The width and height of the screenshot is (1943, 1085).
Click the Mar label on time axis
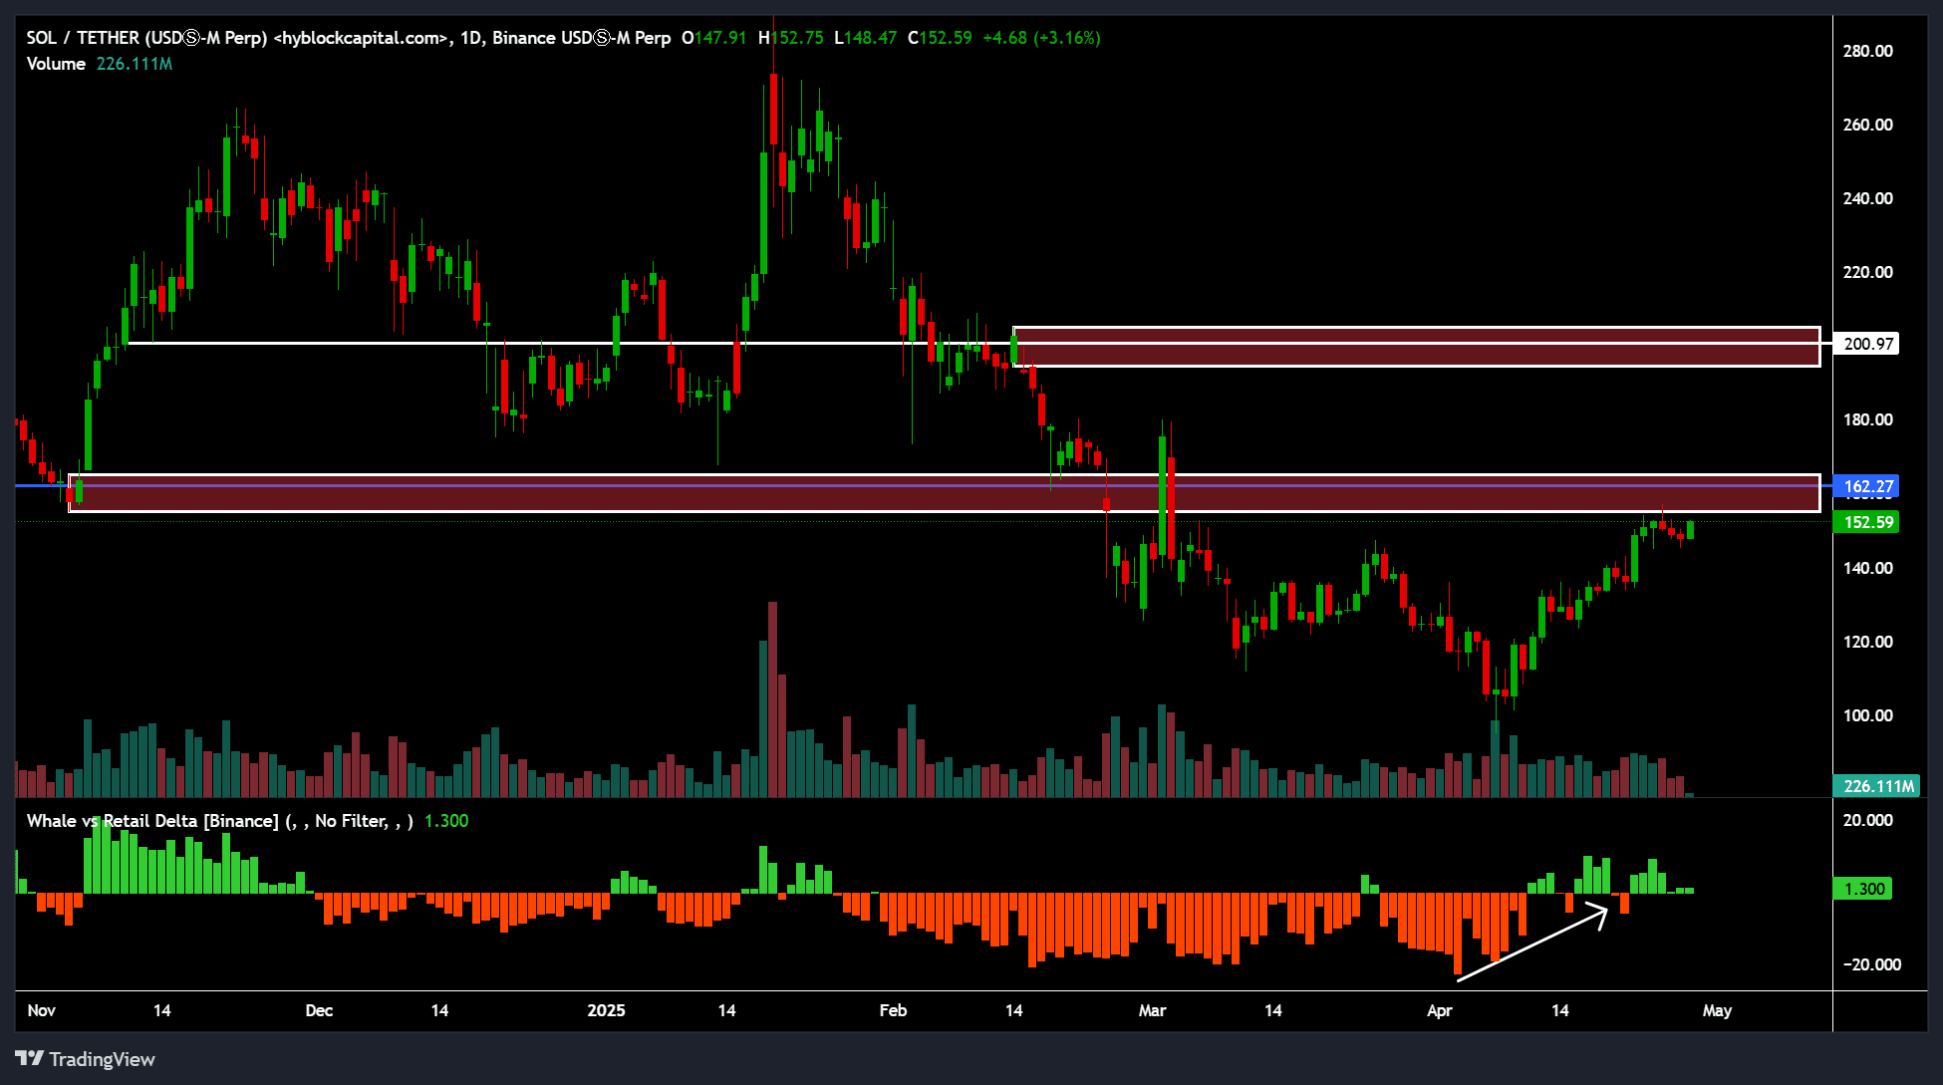point(1152,1010)
